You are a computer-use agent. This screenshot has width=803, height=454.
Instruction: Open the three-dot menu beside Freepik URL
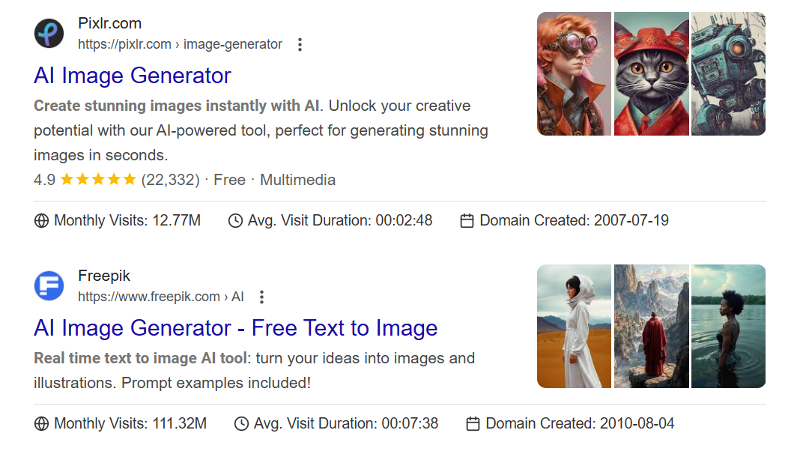tap(261, 297)
